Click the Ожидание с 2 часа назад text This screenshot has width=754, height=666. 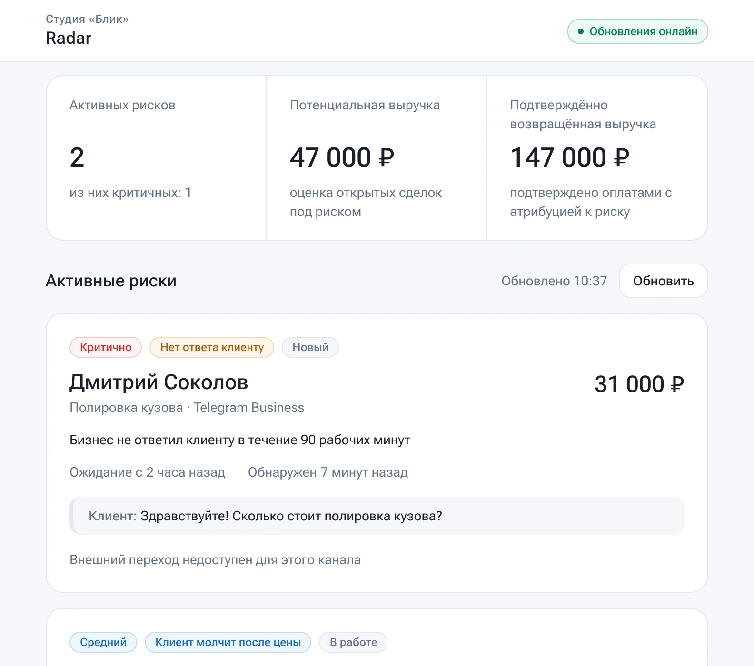click(147, 472)
